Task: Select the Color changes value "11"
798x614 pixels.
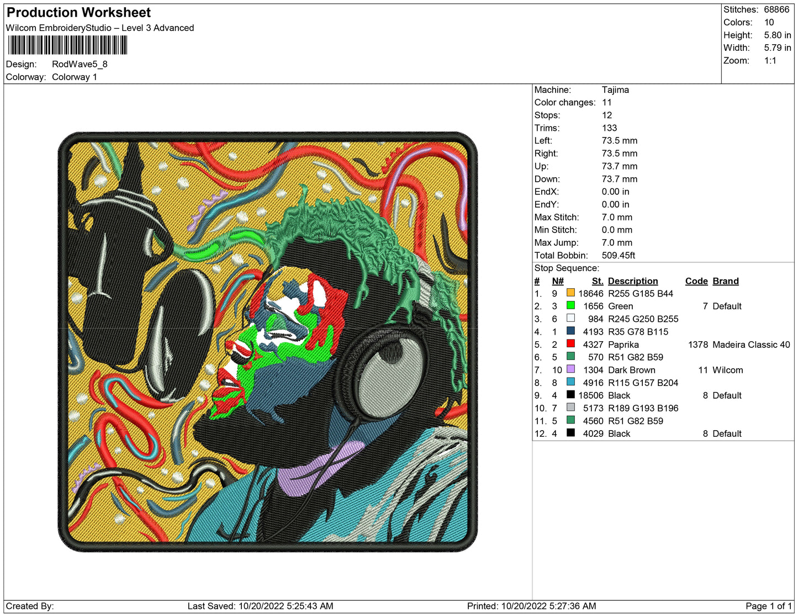Action: (x=607, y=103)
